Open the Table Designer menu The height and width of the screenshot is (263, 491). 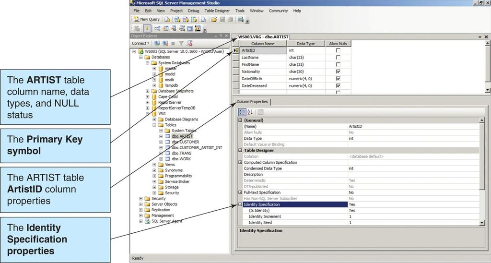pyautogui.click(x=217, y=11)
